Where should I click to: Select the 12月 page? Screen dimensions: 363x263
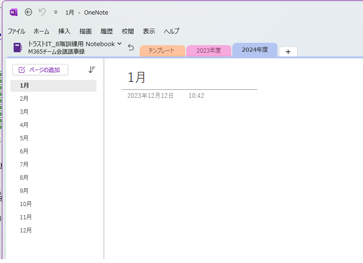[x=26, y=231]
